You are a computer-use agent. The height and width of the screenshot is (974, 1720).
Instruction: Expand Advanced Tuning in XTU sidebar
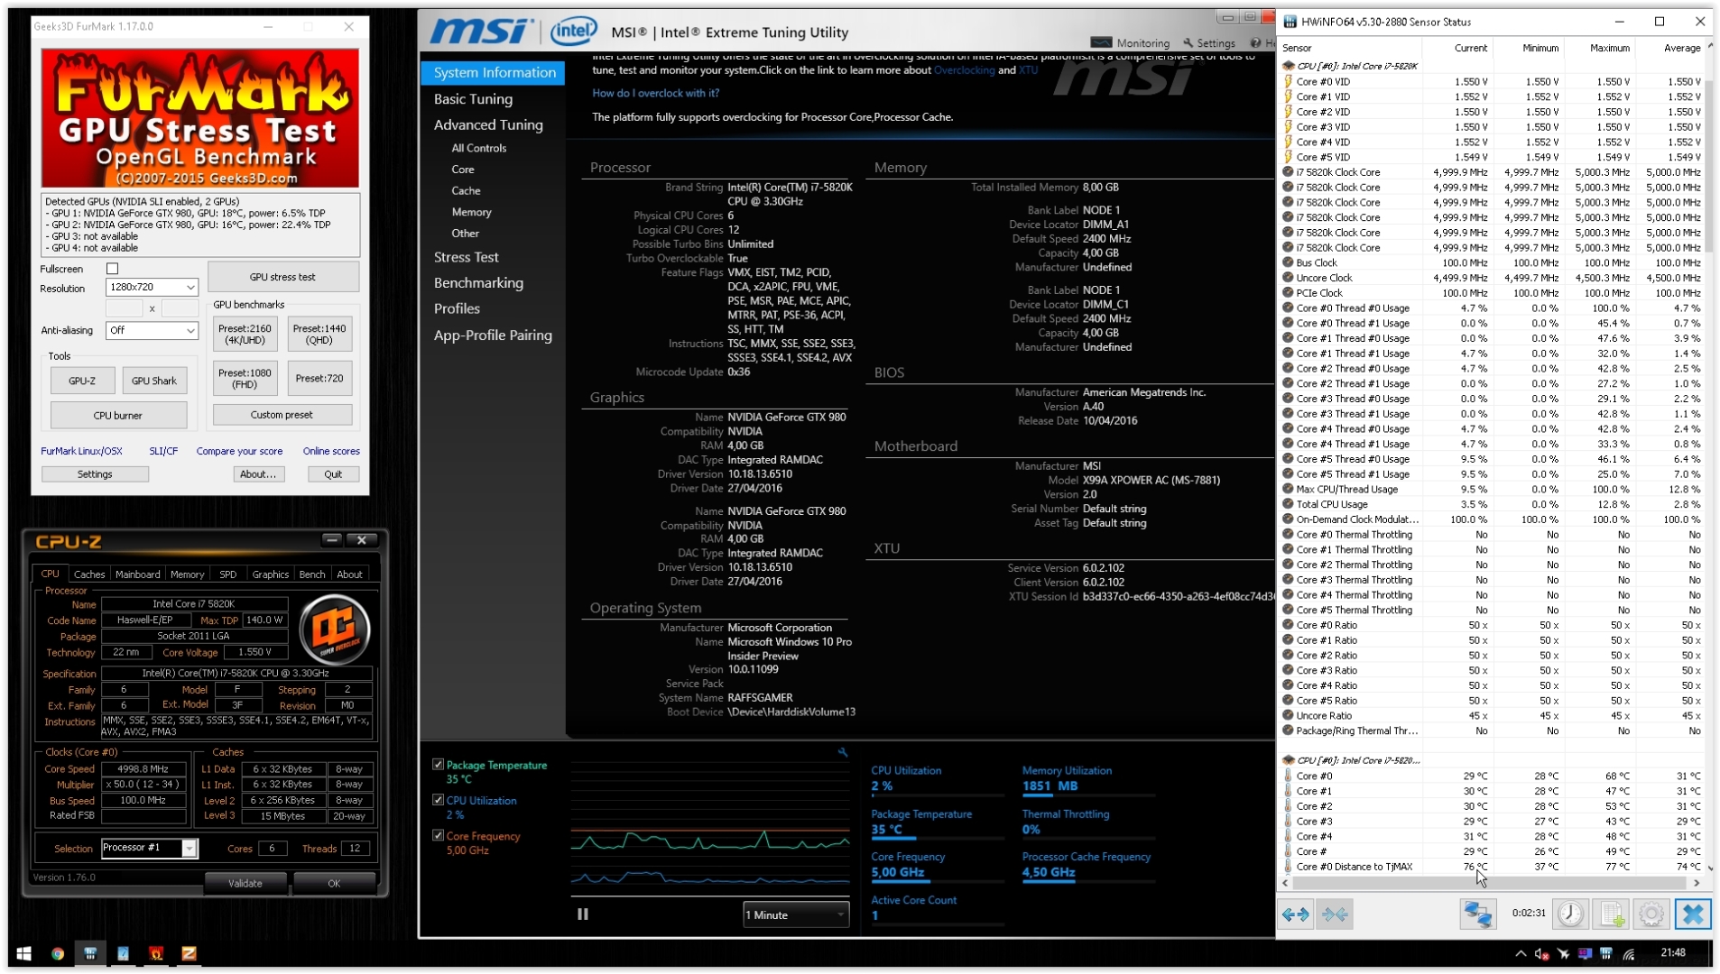[488, 124]
